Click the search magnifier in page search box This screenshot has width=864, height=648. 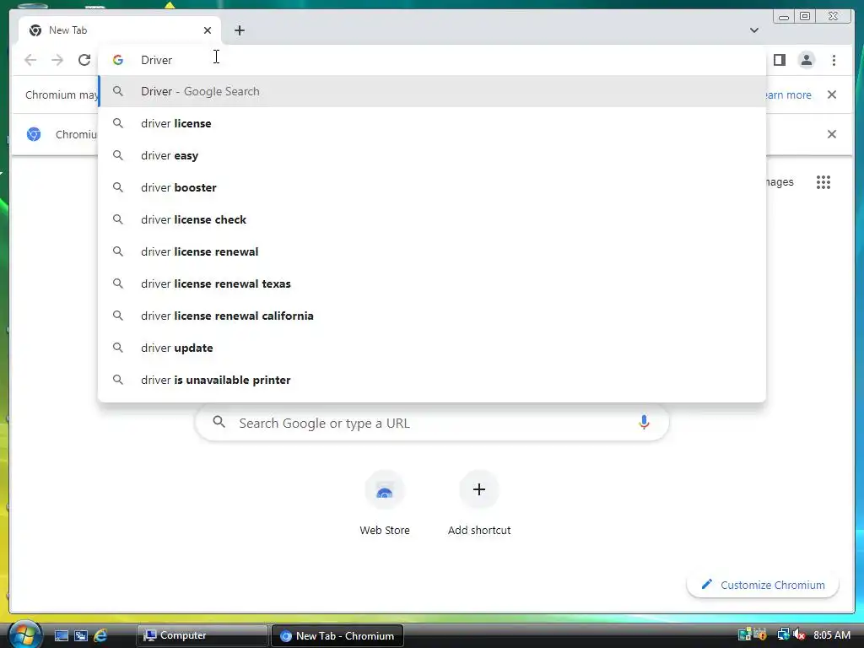pos(219,422)
